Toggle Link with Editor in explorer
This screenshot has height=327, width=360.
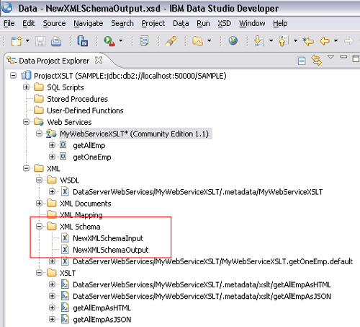(x=316, y=60)
